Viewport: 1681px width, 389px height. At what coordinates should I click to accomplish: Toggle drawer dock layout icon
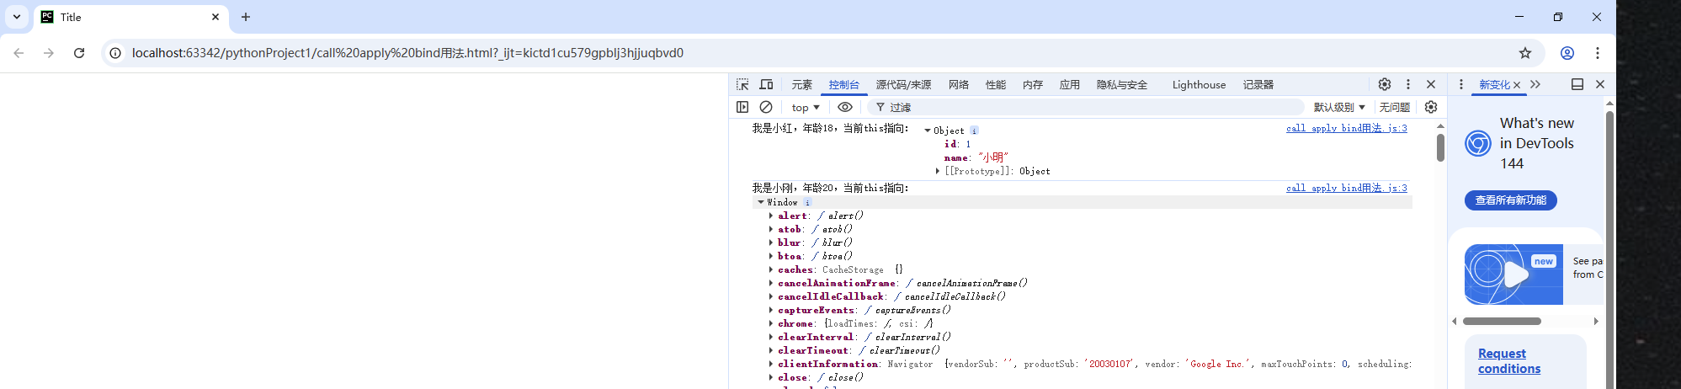[x=1577, y=84]
